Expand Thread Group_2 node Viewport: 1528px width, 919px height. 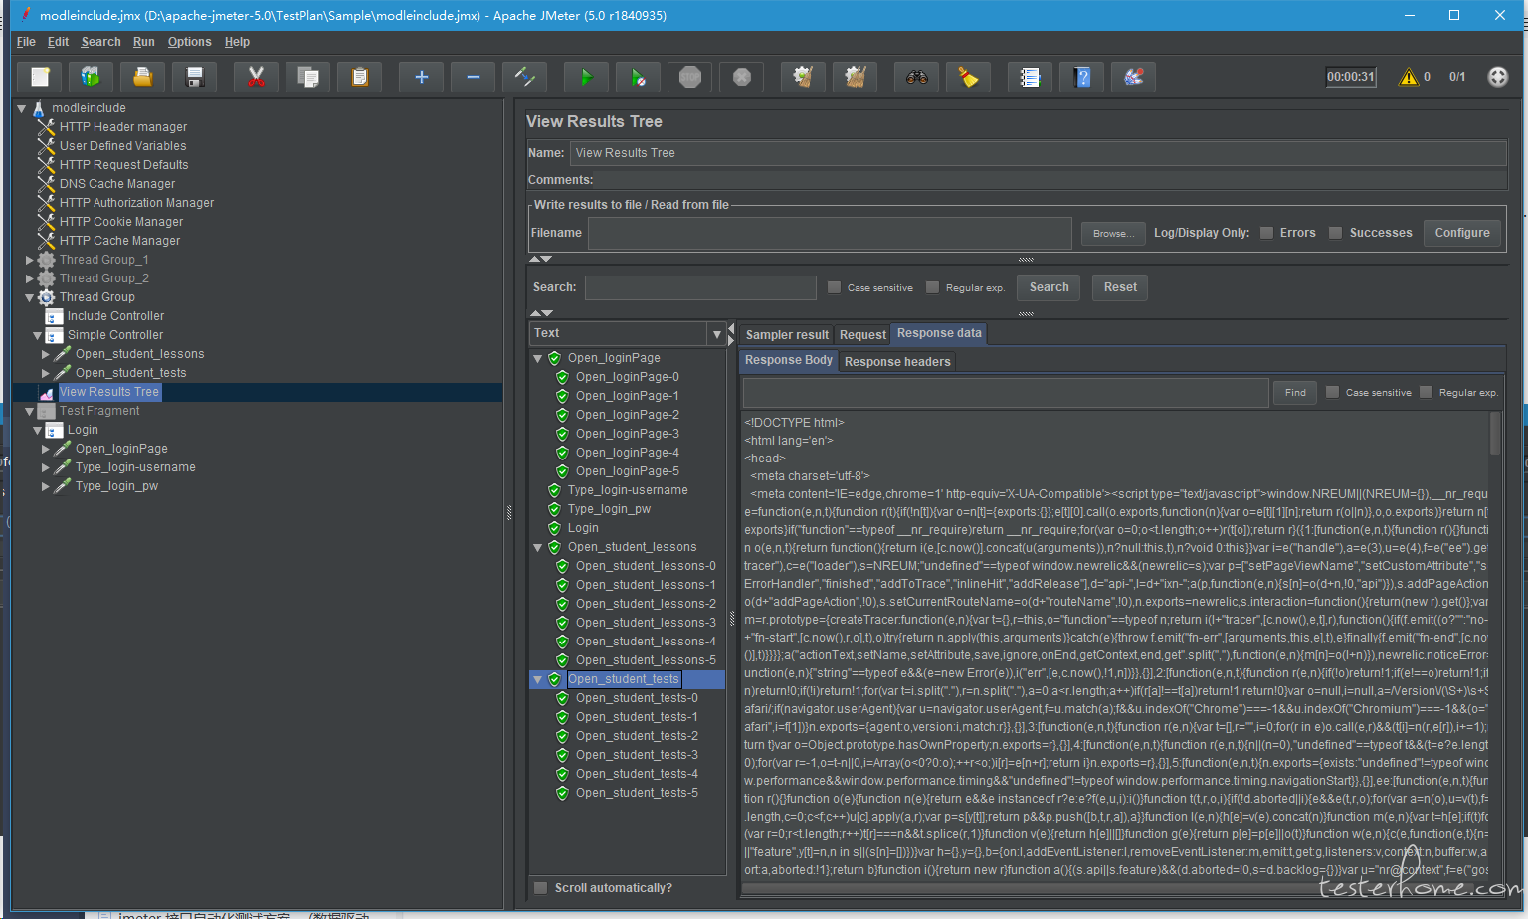point(29,278)
